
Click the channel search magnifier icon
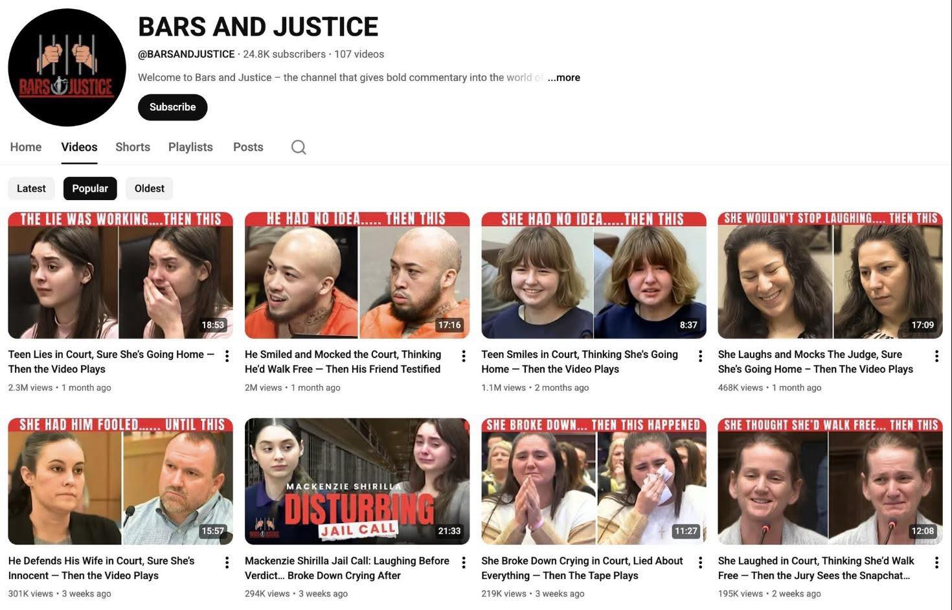[x=299, y=147]
